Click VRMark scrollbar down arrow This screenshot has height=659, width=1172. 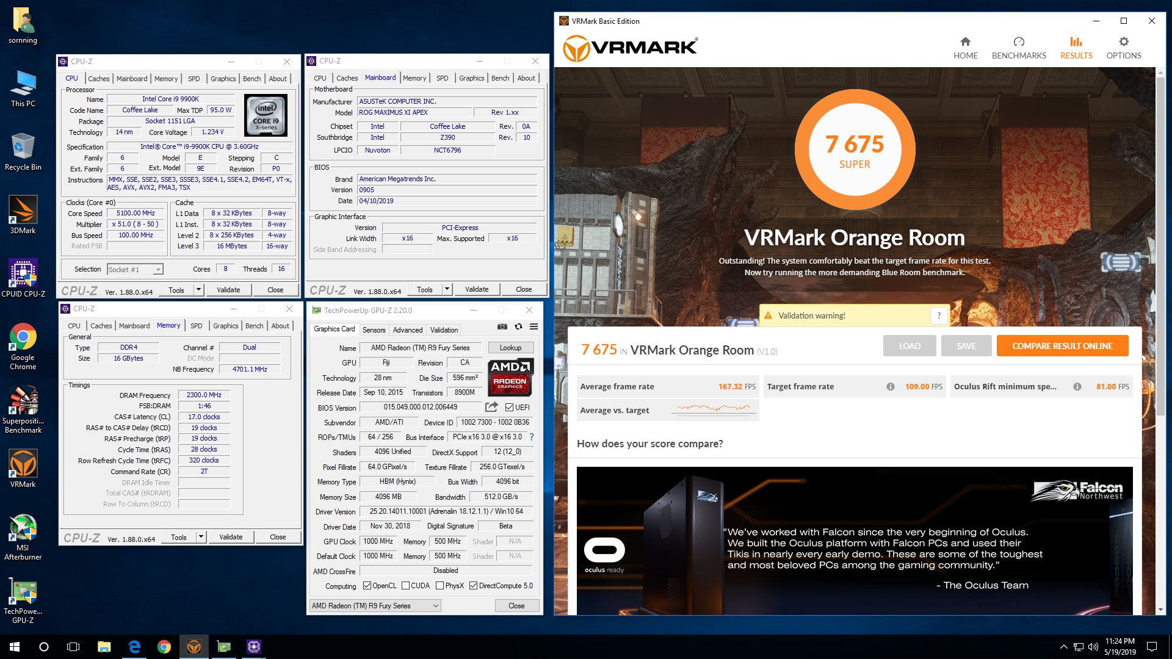point(1160,610)
